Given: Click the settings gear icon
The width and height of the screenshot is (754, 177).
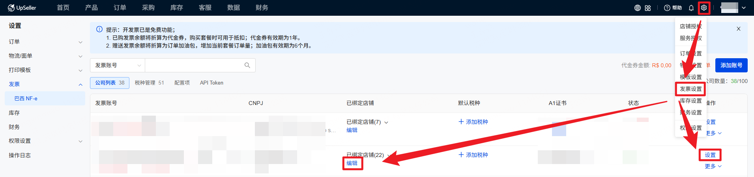Looking at the screenshot, I should tap(704, 8).
